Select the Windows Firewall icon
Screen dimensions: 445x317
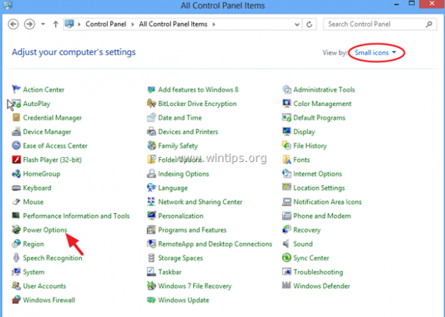17,300
